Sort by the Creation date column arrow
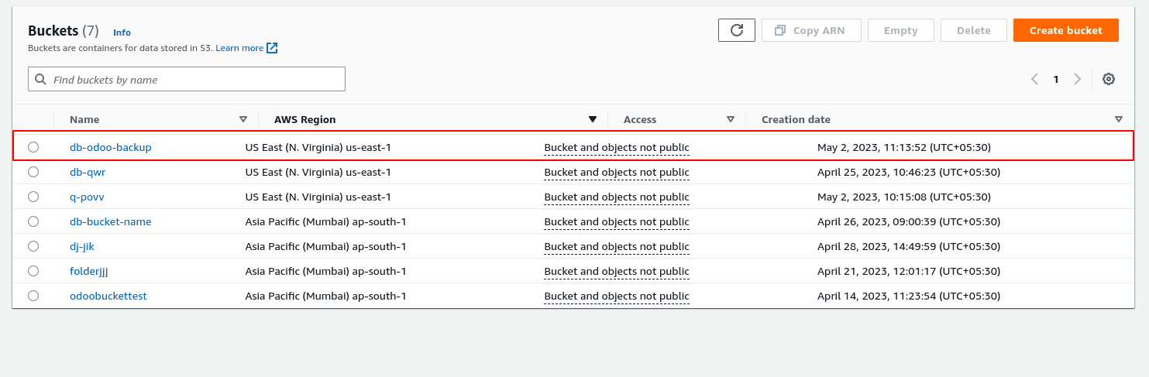 [x=1119, y=119]
